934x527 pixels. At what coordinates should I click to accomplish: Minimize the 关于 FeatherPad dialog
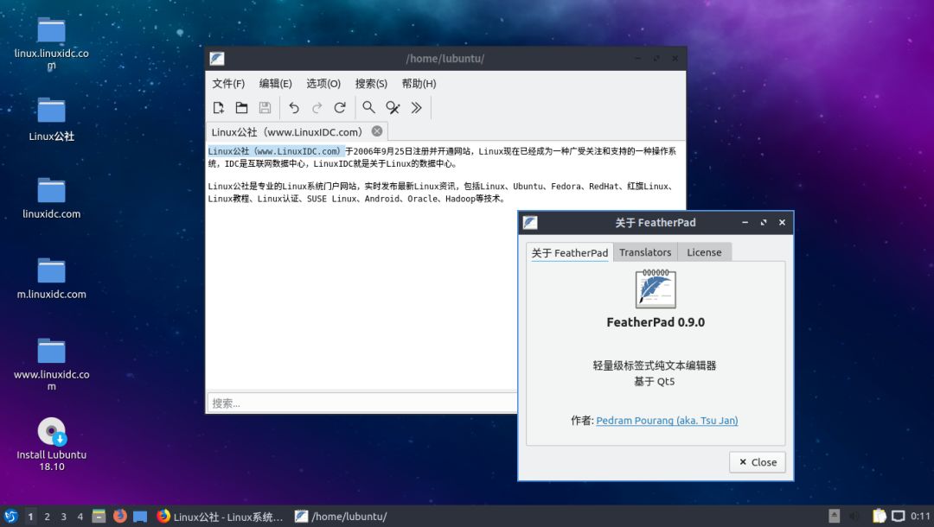tap(745, 222)
